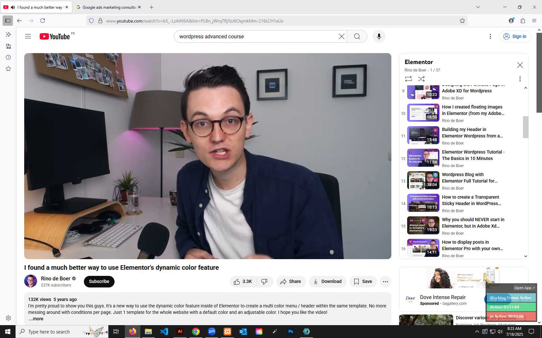The width and height of the screenshot is (542, 338).
Task: Open Why you should NEVER start in Elementor
Action: tap(473, 223)
